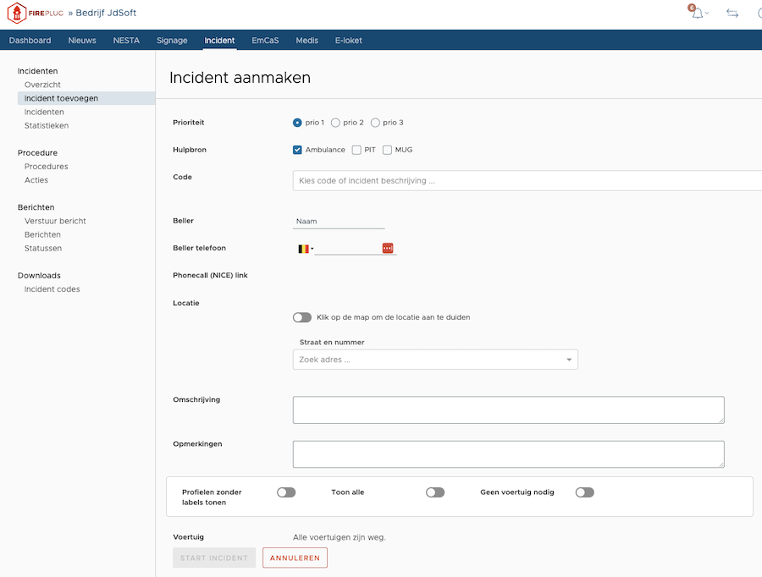Viewport: 762px width, 577px height.
Task: Click into the Omschrijving text area
Action: [508, 409]
